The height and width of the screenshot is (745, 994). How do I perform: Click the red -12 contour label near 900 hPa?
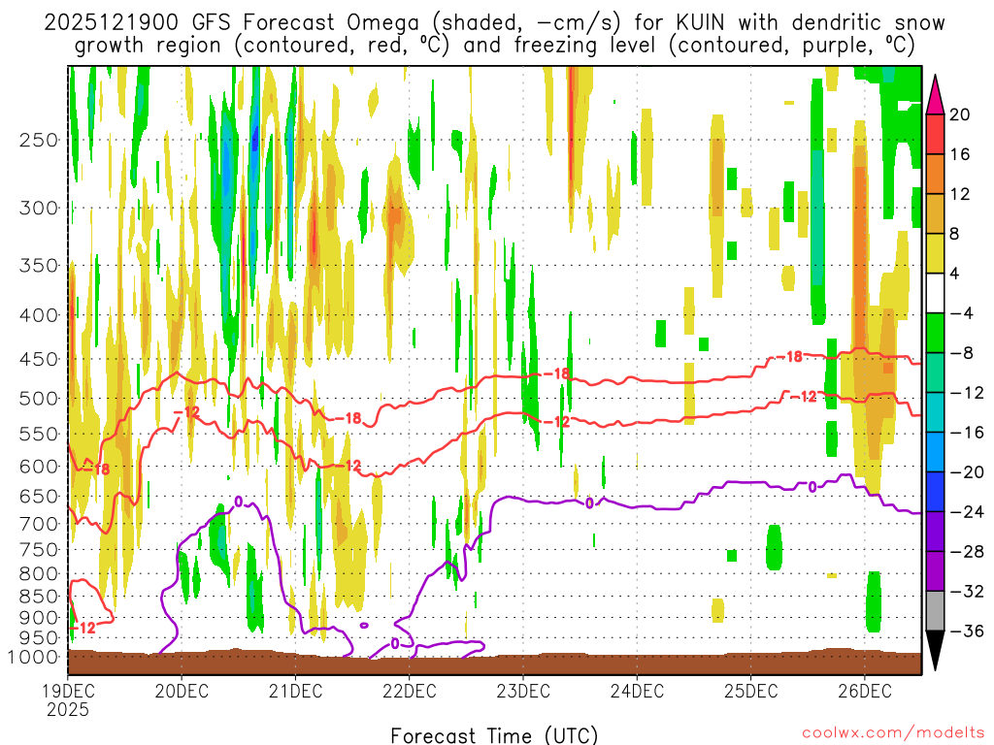coord(83,628)
